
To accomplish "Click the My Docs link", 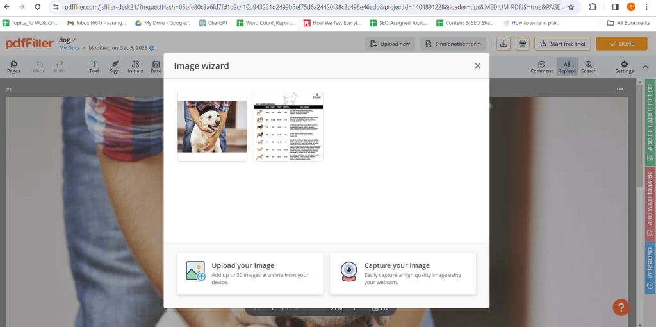I will pyautogui.click(x=69, y=48).
